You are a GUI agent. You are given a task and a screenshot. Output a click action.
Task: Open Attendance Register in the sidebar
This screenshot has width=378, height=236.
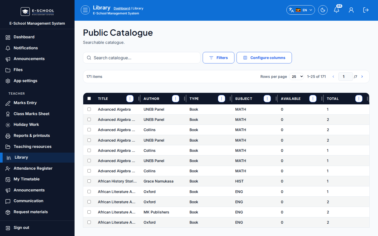coord(37,168)
